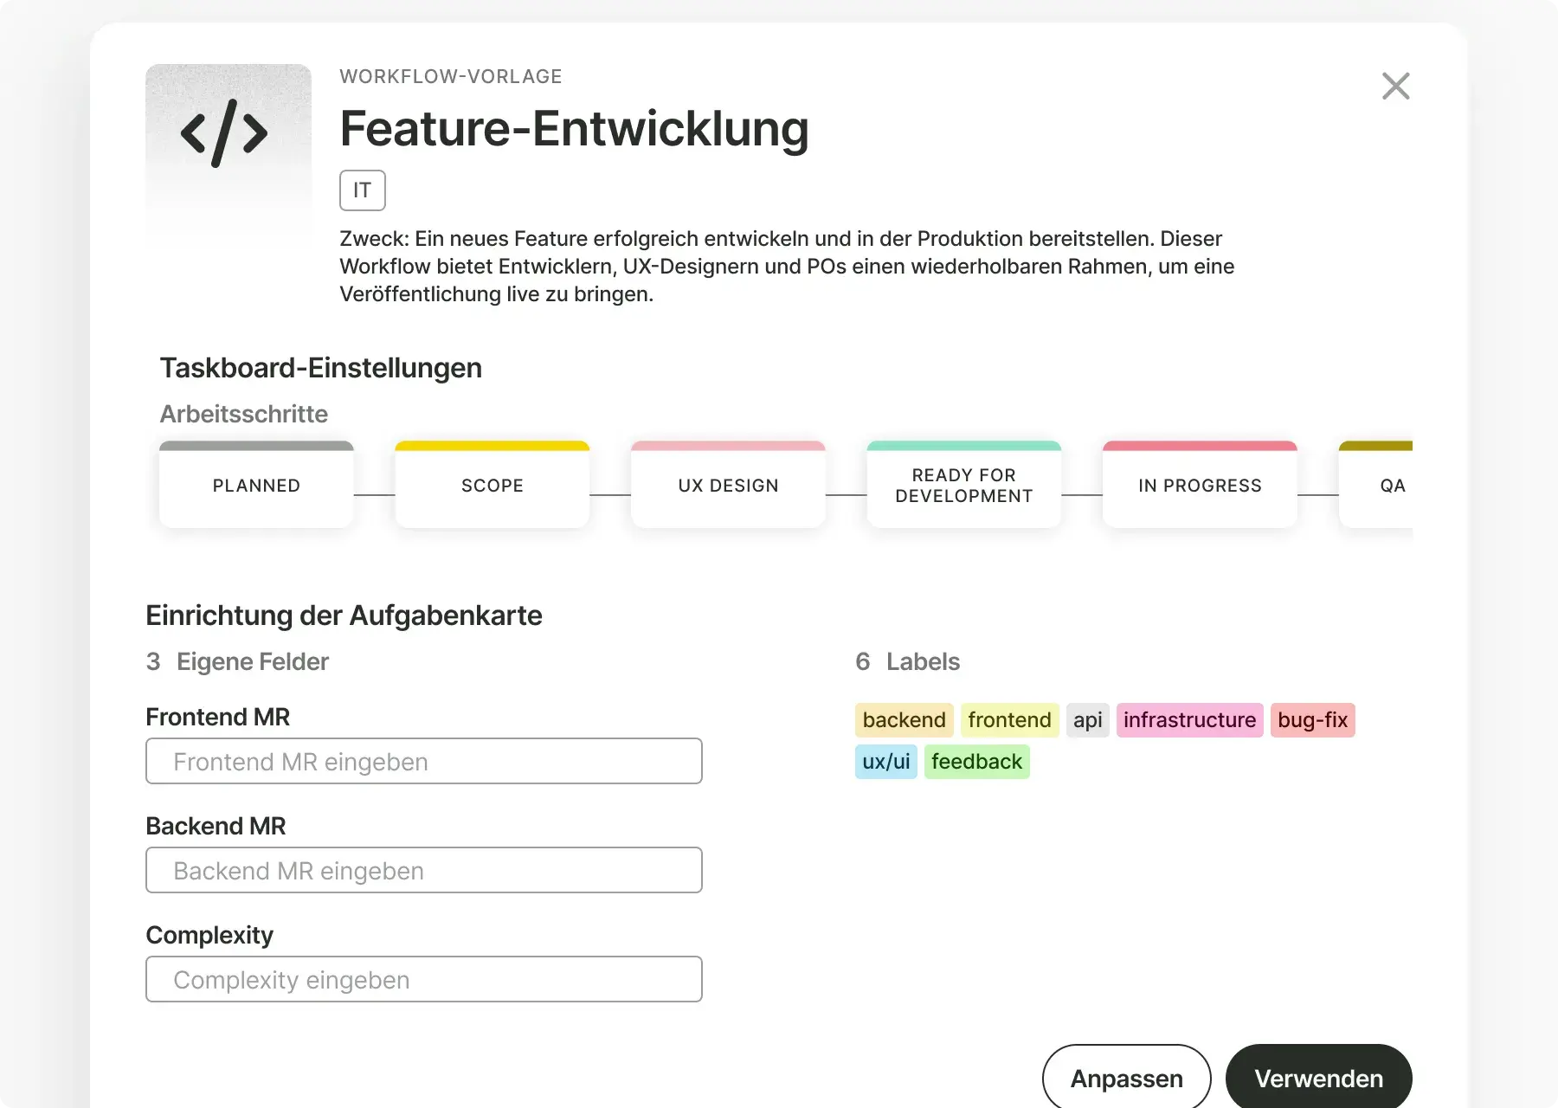
Task: Open the READY FOR DEVELOPMENT step
Action: click(x=963, y=486)
